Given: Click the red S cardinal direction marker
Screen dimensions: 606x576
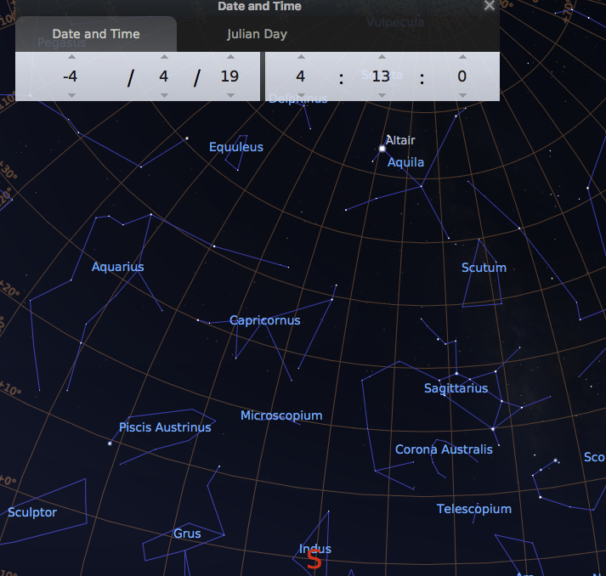Looking at the screenshot, I should [314, 560].
